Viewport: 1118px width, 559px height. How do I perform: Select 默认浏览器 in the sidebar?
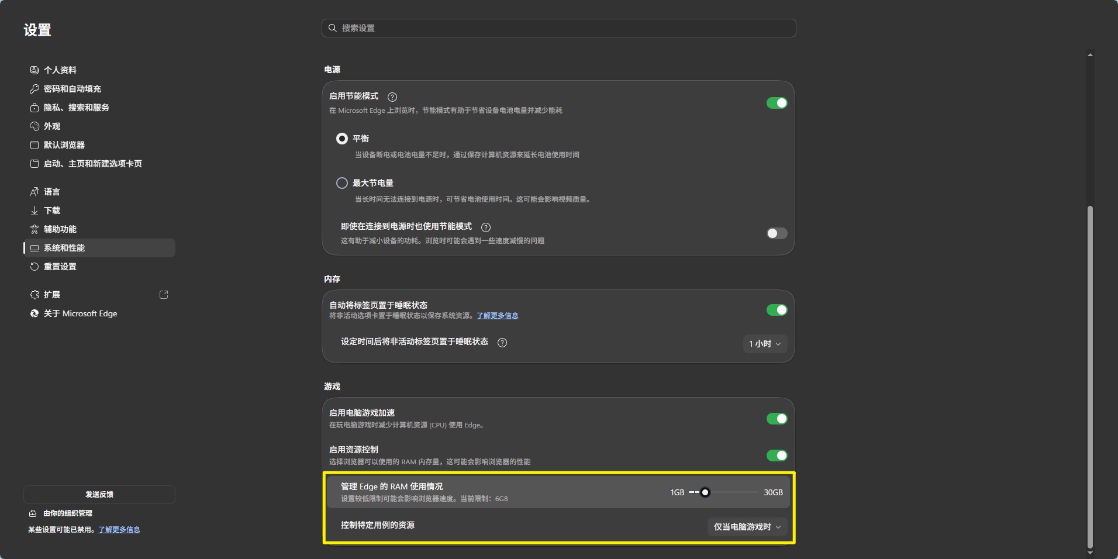99,145
